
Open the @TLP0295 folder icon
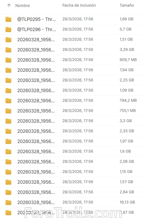pyautogui.click(x=8, y=19)
